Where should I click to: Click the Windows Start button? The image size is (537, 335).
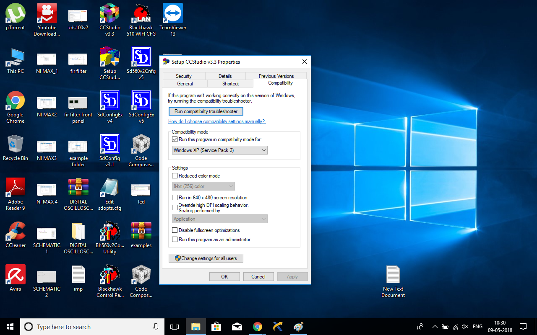coord(10,327)
